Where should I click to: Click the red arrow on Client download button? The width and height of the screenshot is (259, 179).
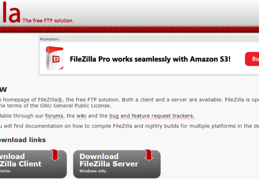coord(55,155)
